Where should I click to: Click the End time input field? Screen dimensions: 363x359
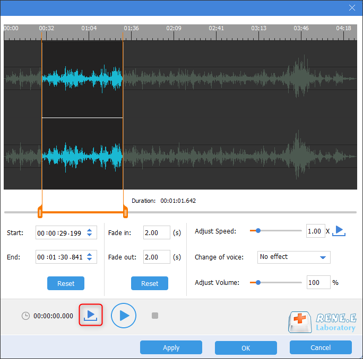click(66, 257)
